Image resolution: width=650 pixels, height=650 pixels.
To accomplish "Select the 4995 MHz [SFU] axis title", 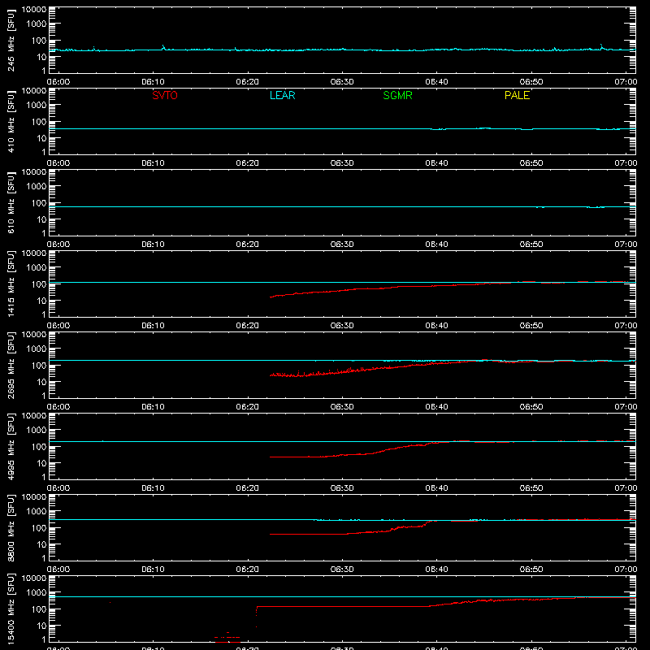I will (x=11, y=447).
